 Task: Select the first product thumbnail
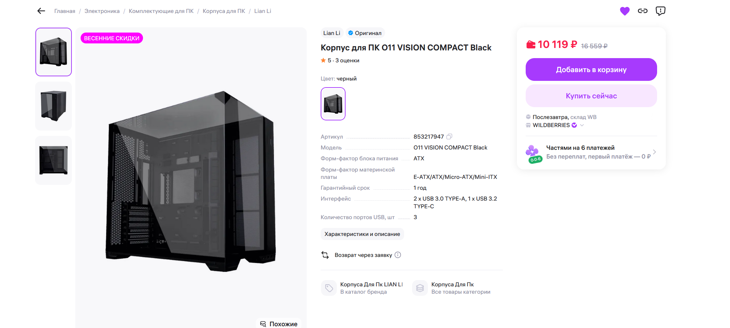(54, 52)
